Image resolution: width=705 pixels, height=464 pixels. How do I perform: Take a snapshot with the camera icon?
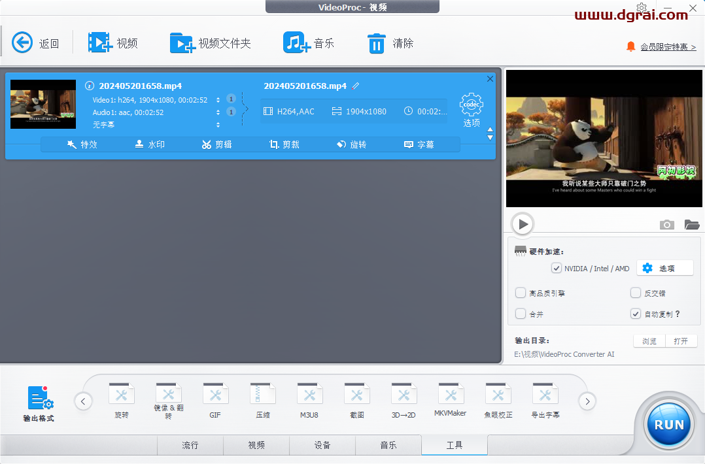click(x=667, y=224)
